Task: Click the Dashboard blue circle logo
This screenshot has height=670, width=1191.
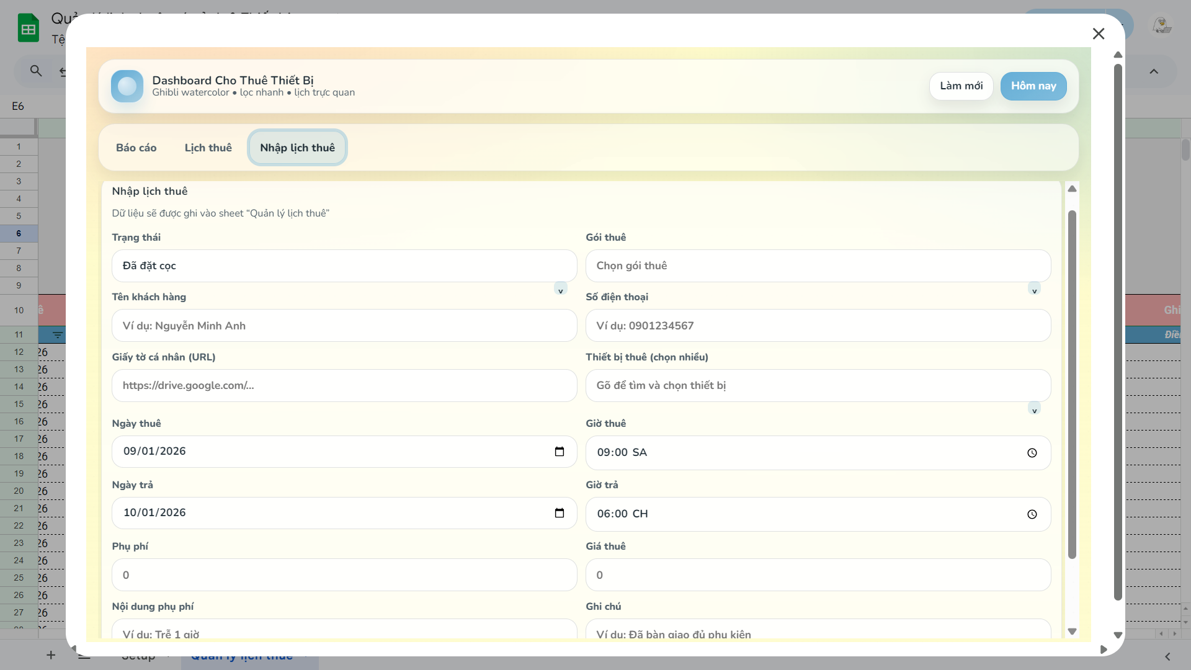Action: [x=127, y=86]
